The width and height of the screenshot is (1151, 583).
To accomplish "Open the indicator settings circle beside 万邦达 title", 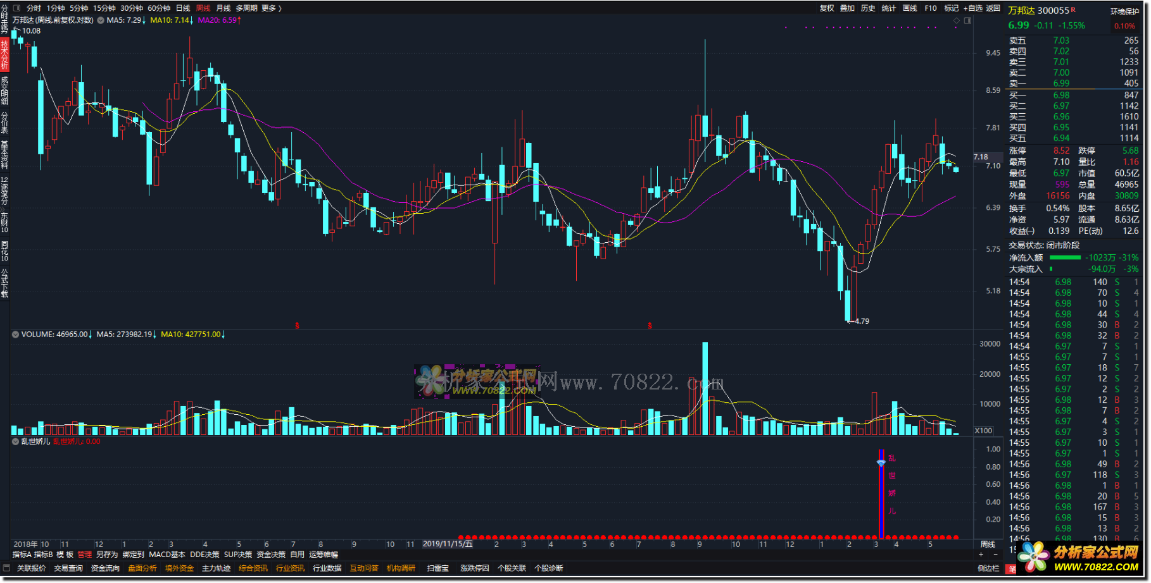I will pos(100,20).
